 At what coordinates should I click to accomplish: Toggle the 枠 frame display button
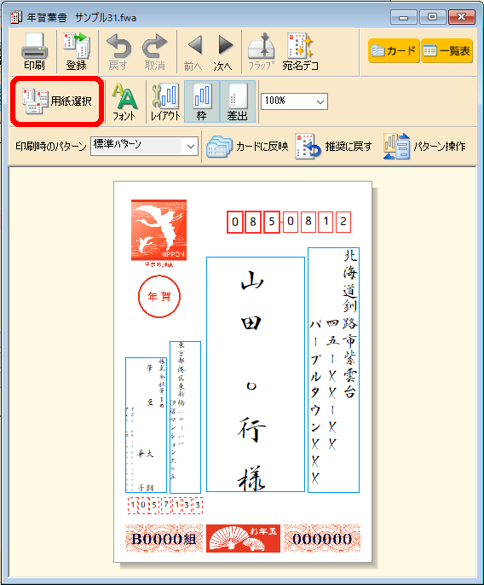point(202,101)
